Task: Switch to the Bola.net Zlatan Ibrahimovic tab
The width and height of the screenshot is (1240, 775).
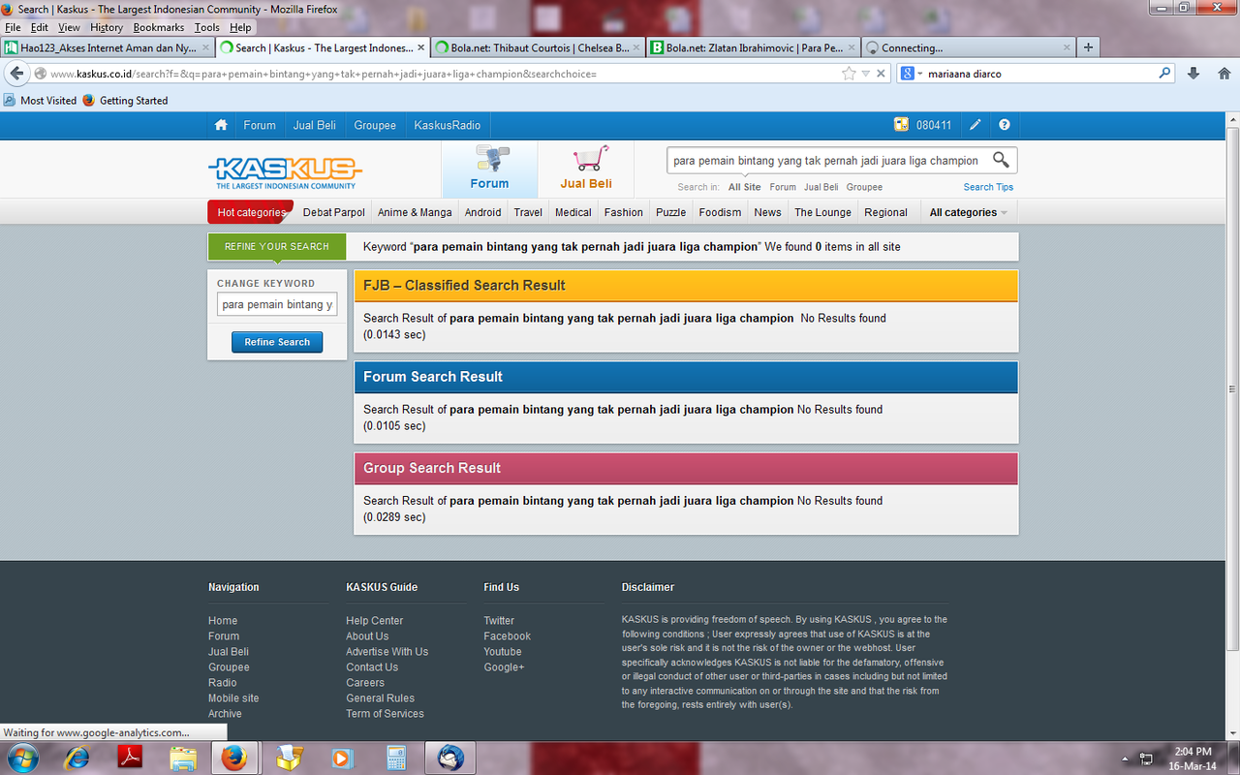Action: [x=753, y=47]
